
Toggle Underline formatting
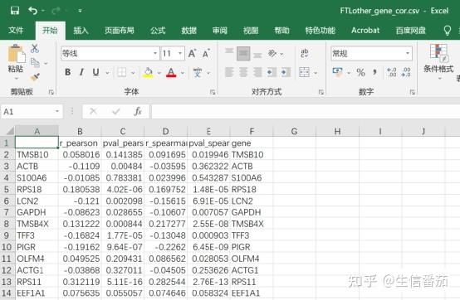[95, 72]
